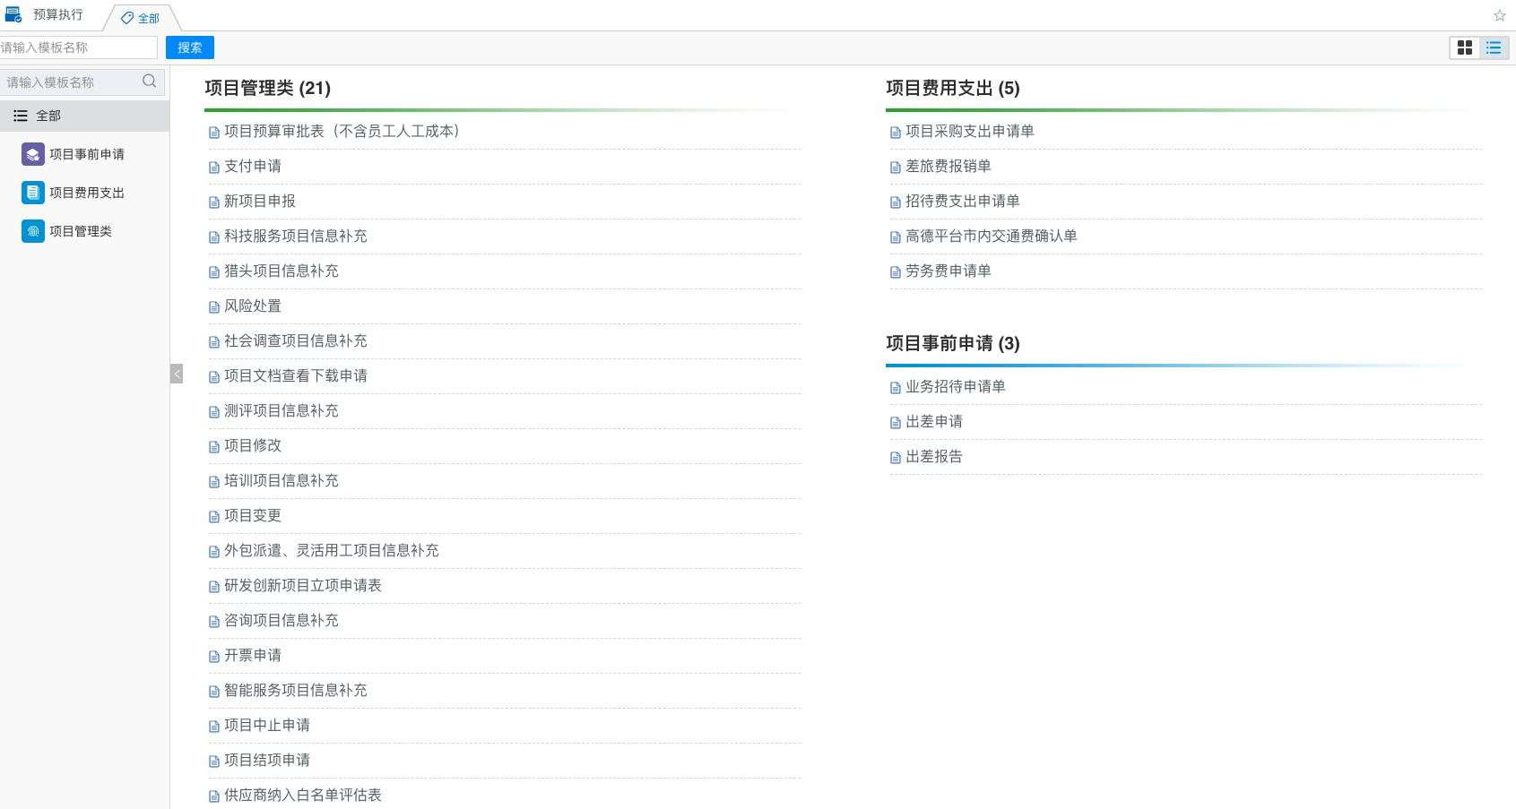The image size is (1516, 809).
Task: Click document icon beside 出差申请
Action: pos(896,423)
